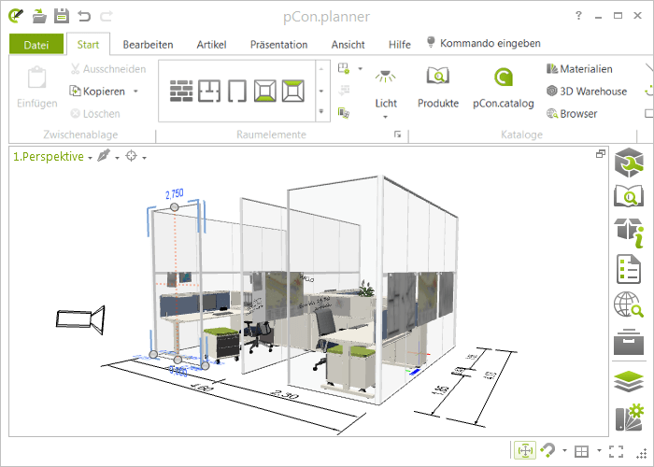654x467 pixels.
Task: Click the bottom room tool icon beside gallery
Action: [x=344, y=113]
